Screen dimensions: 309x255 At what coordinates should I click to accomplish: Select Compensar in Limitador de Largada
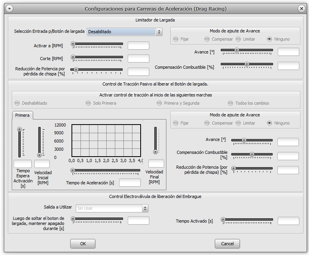(218, 39)
